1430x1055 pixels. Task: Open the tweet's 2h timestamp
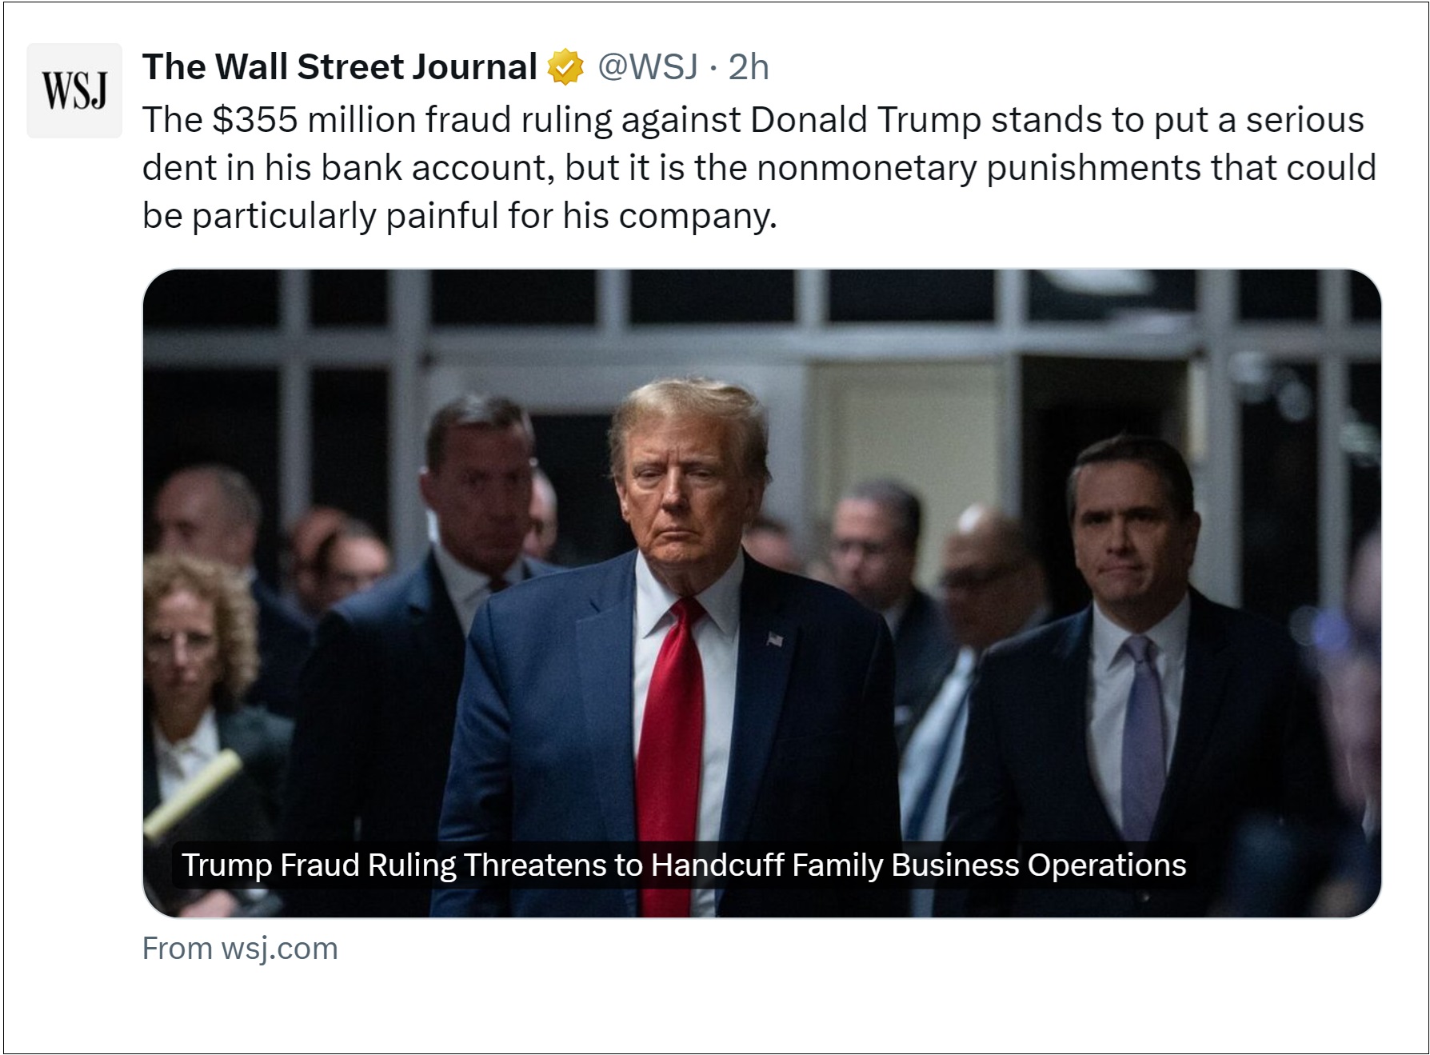(x=749, y=67)
